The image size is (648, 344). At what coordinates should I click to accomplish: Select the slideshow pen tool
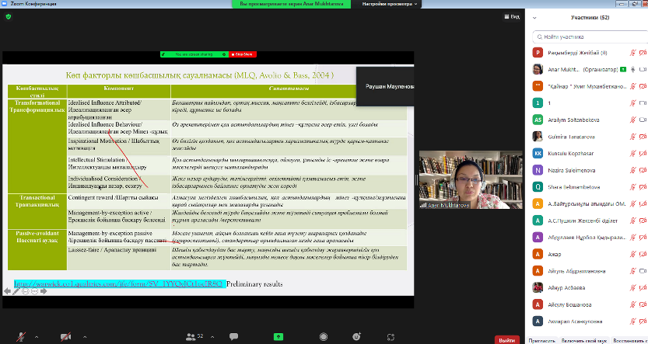(16, 291)
